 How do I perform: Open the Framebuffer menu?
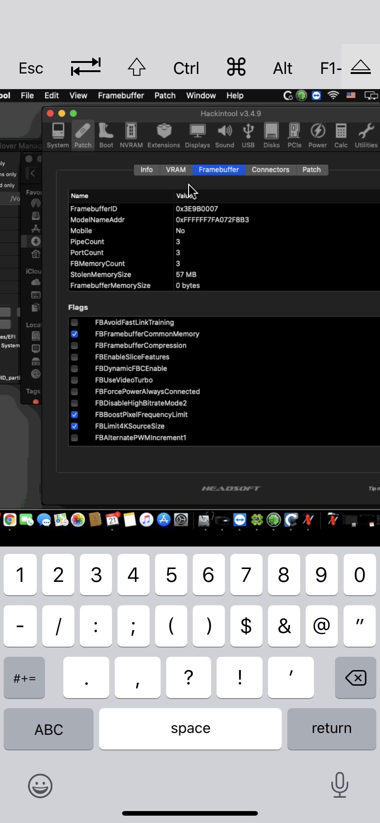coord(121,96)
